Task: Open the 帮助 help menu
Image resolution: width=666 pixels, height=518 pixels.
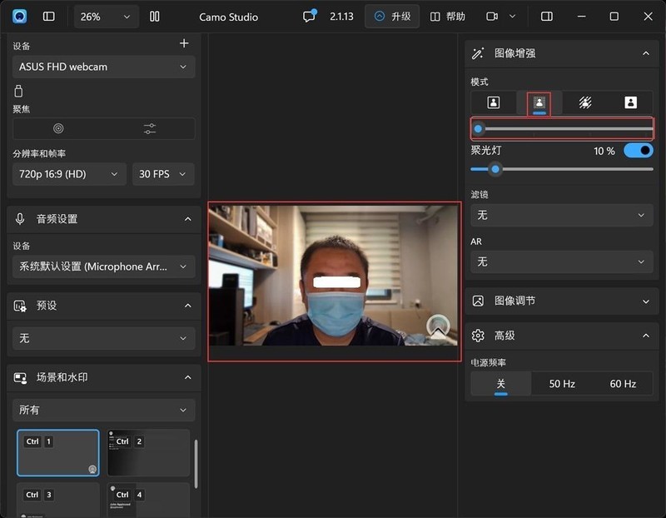Action: pos(448,17)
